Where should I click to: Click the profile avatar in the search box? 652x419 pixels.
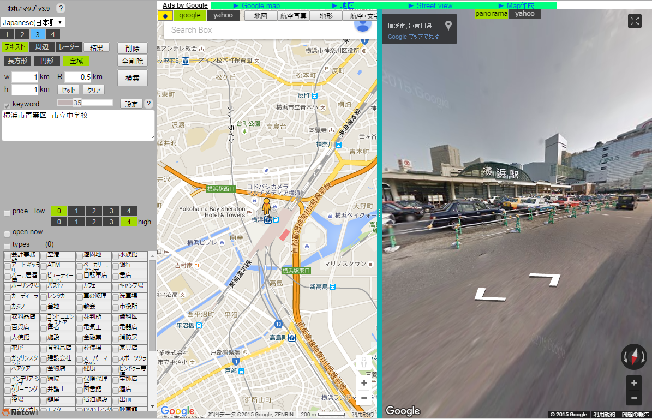363,24
